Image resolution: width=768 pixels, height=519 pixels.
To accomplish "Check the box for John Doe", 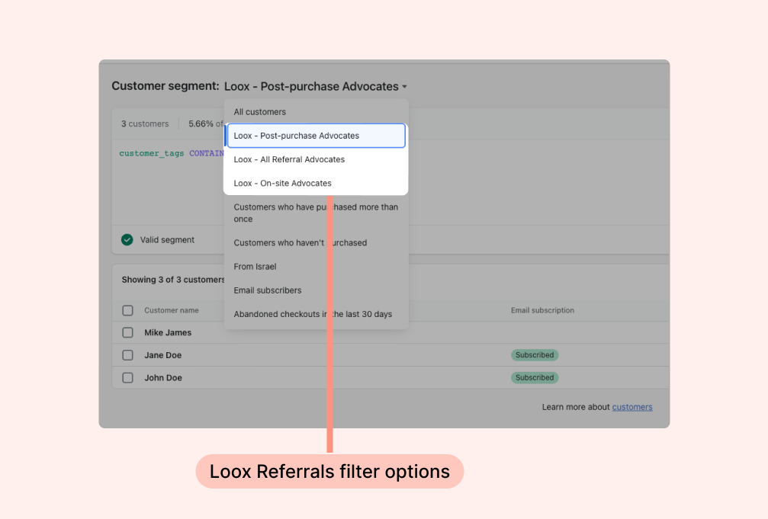I will (128, 378).
